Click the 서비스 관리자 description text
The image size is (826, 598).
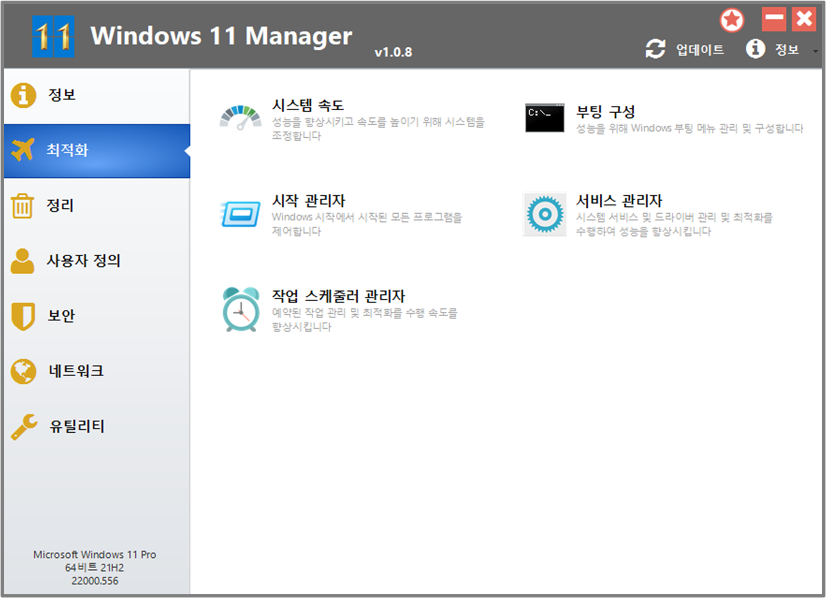(x=674, y=224)
